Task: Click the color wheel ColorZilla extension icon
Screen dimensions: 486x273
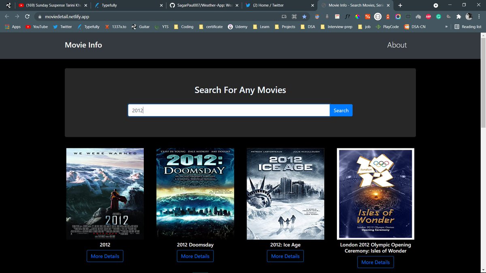Action: tap(357, 17)
